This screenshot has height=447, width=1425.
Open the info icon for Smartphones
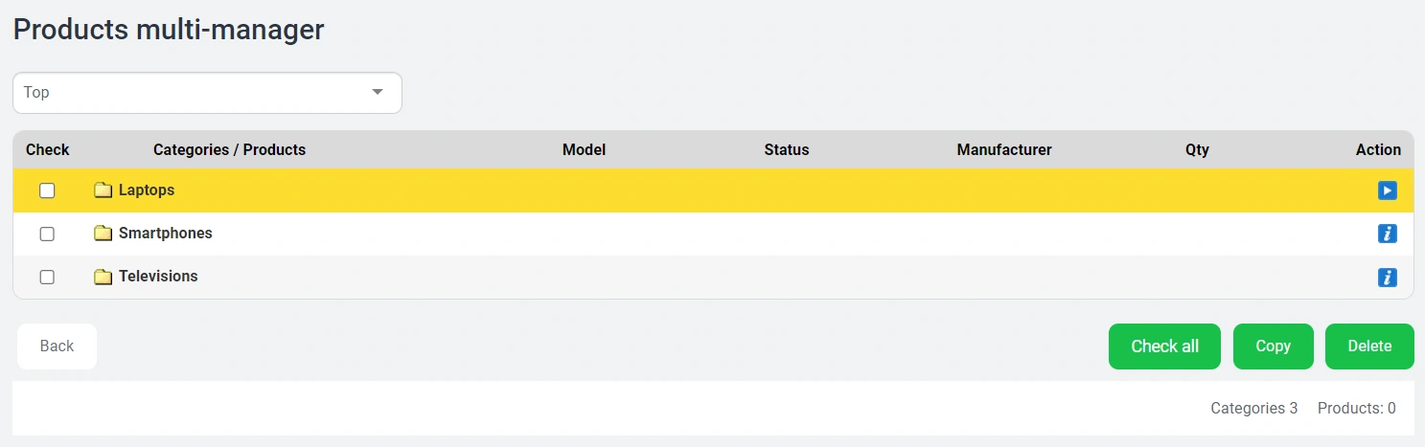coord(1387,234)
